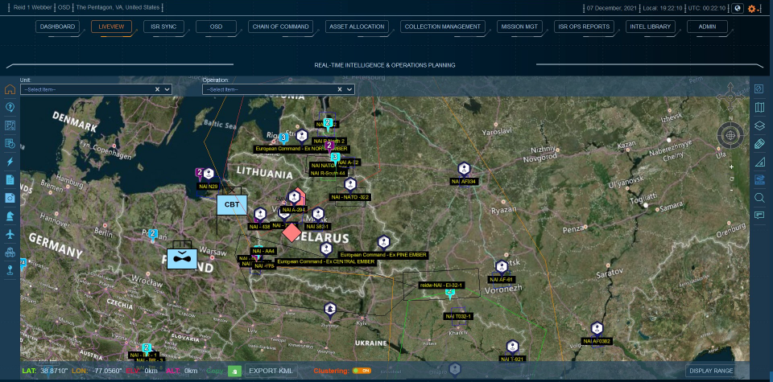
Task: Click the Unit select item field
Action: click(96, 89)
